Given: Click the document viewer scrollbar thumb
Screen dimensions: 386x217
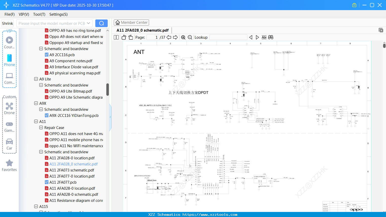Looking at the screenshot, I should click(384, 46).
